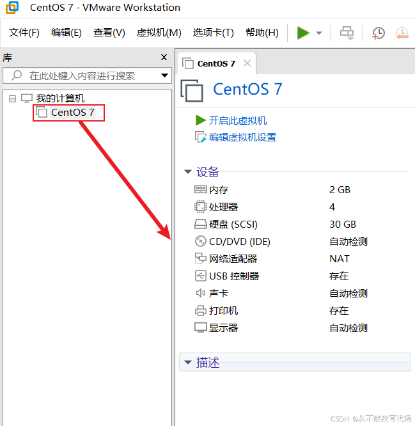Collapse the 我的计算机 tree node
The width and height of the screenshot is (415, 426).
pos(12,99)
